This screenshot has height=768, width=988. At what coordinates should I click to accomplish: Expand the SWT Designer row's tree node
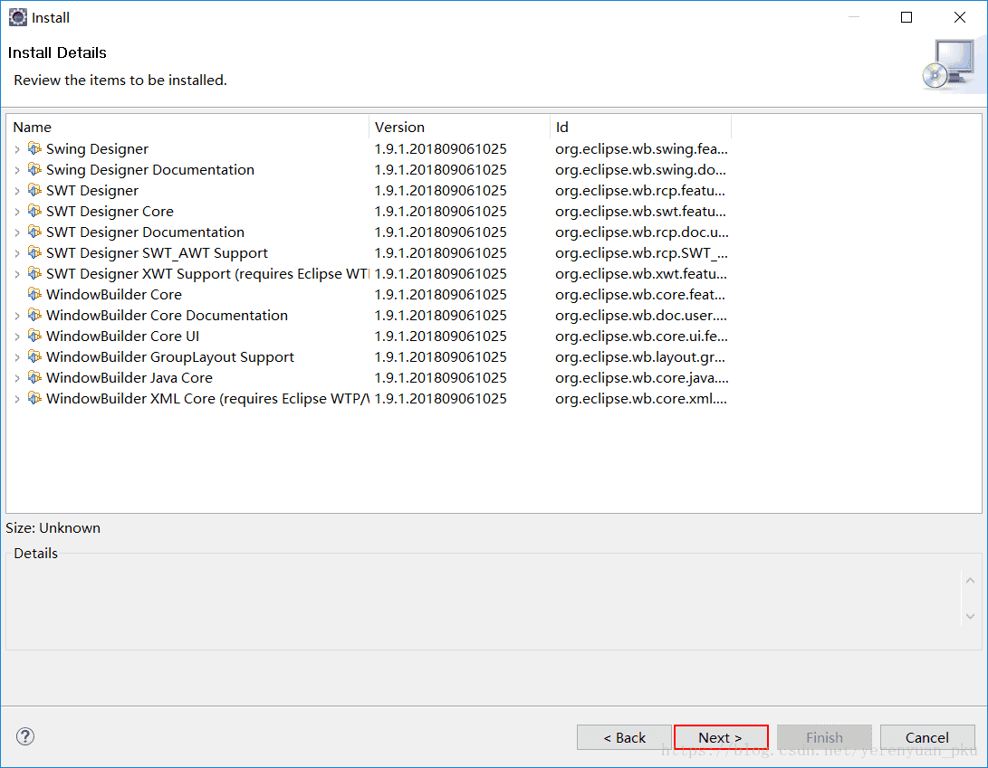(x=17, y=191)
